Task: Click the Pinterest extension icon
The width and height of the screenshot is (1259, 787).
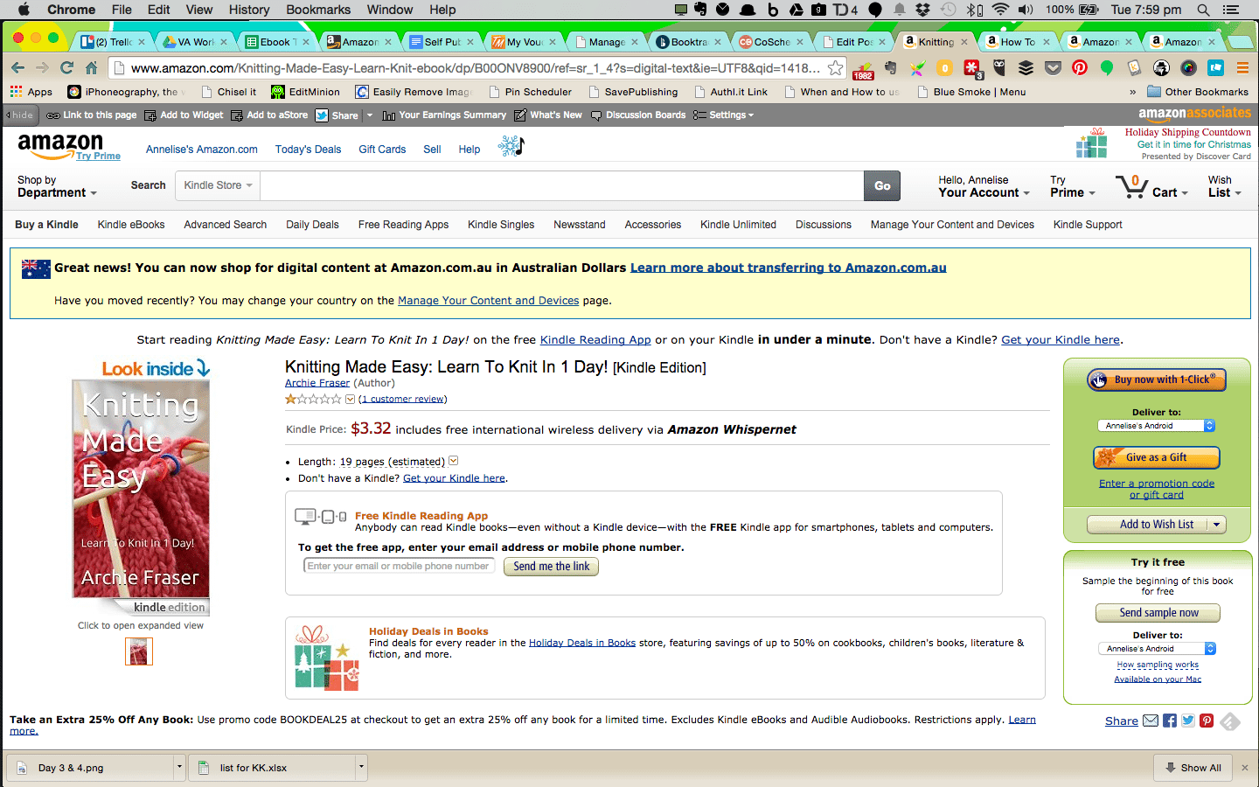Action: (1080, 67)
